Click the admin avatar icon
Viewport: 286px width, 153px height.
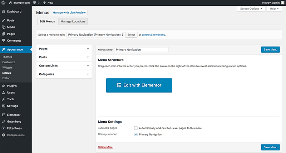point(282,3)
